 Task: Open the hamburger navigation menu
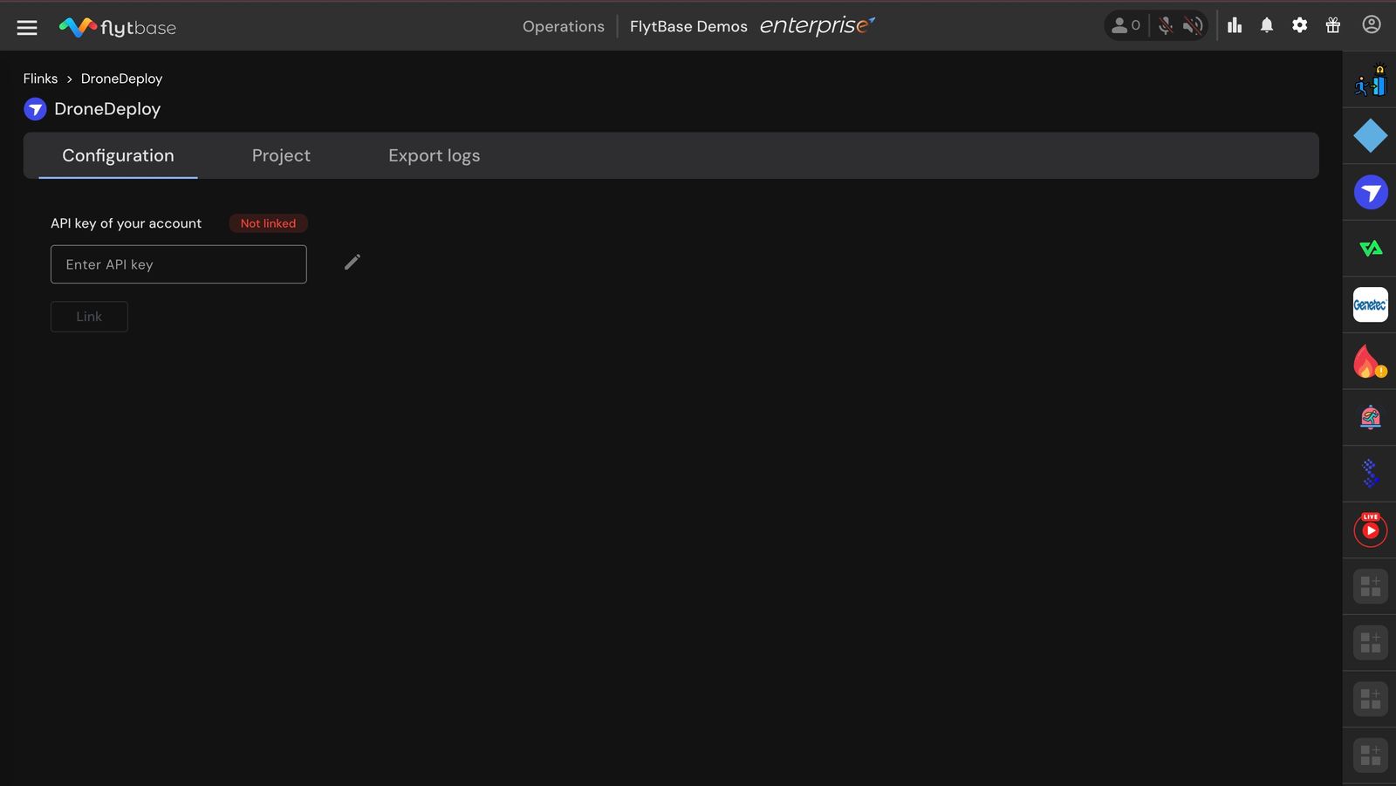click(x=27, y=27)
